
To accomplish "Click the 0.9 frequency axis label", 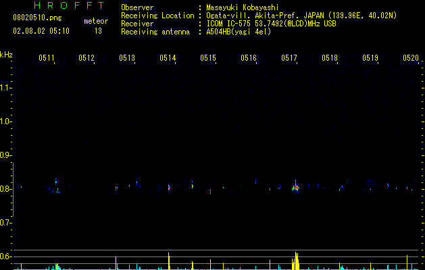I will click(5, 155).
